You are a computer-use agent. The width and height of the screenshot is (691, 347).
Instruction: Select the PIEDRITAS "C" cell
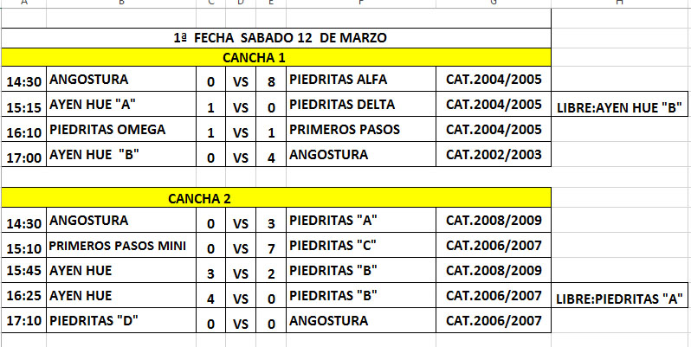[361, 247]
